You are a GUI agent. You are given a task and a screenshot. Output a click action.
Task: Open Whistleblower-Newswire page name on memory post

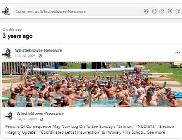39,50
